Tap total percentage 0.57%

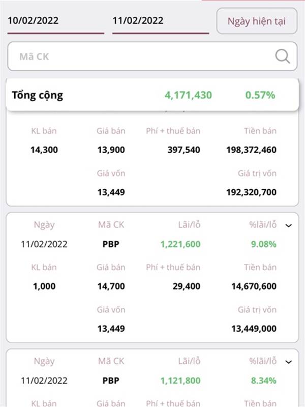click(260, 95)
